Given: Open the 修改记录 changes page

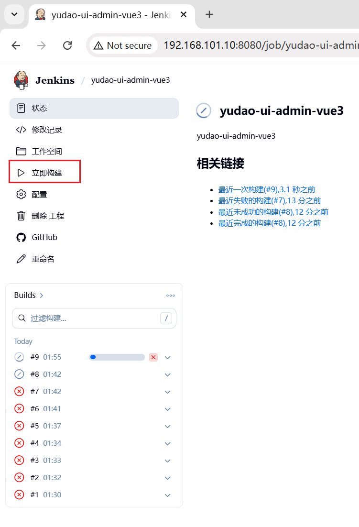Looking at the screenshot, I should pos(39,130).
